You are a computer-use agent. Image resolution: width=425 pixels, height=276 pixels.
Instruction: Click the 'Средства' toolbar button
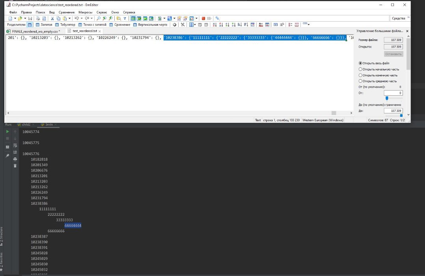(399, 18)
